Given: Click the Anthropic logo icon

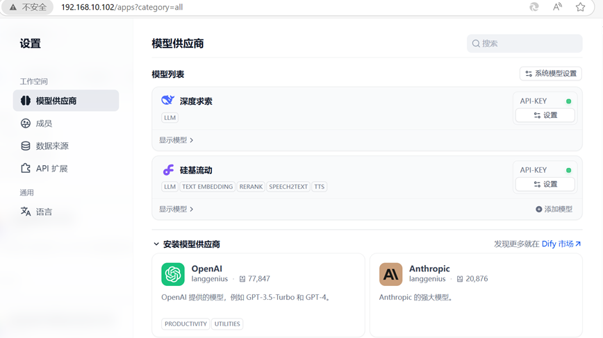Looking at the screenshot, I should (x=390, y=274).
